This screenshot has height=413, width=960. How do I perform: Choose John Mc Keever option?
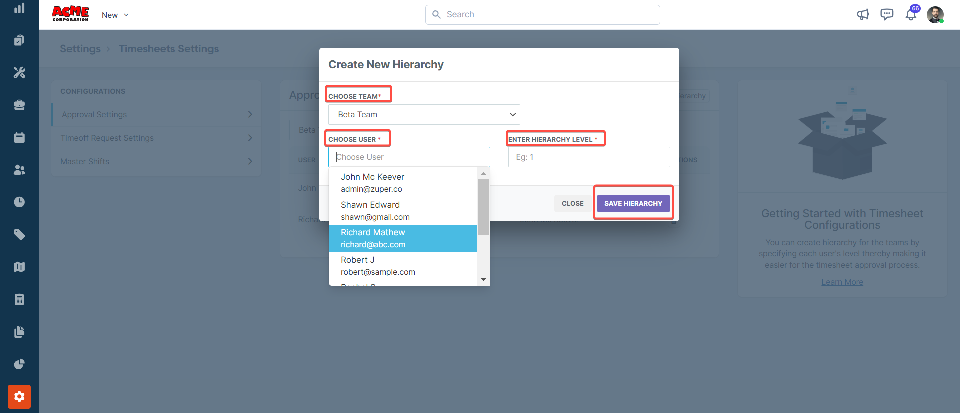tap(403, 183)
